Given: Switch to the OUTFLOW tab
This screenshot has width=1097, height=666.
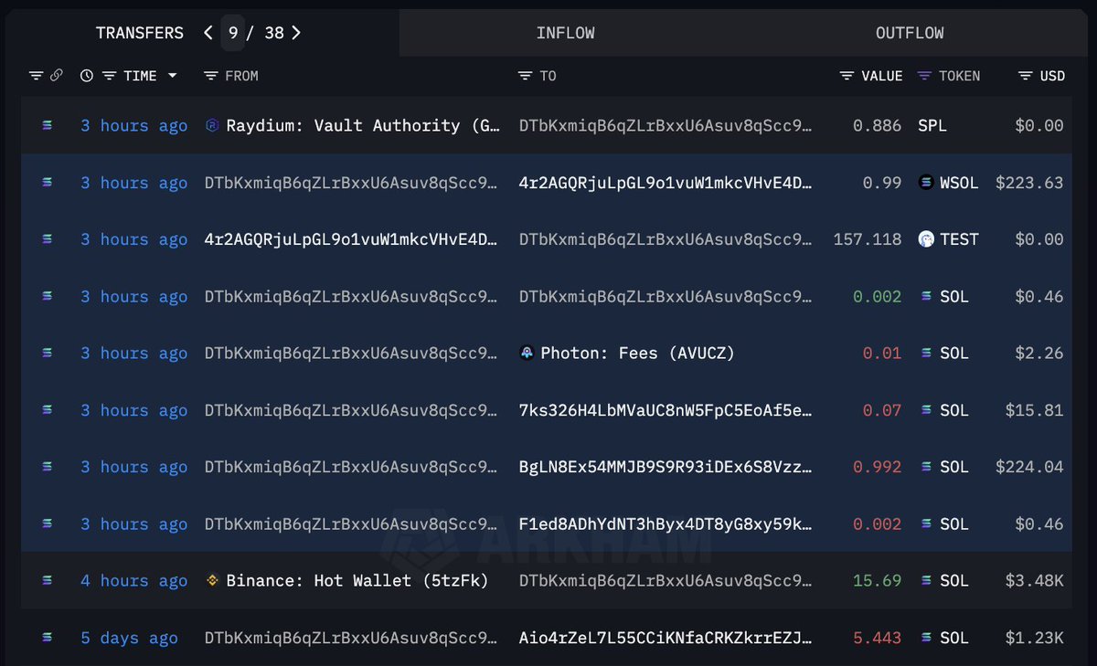Looking at the screenshot, I should [910, 33].
